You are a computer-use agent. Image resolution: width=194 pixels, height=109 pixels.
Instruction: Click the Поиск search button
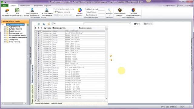[137, 24]
